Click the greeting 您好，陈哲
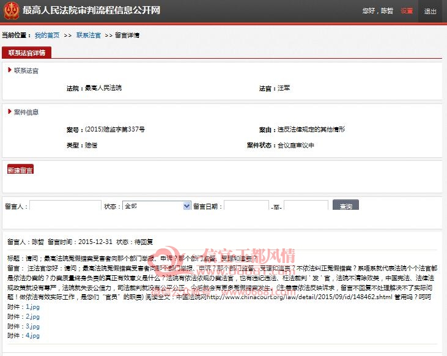The height and width of the screenshot is (356, 447). tap(378, 11)
